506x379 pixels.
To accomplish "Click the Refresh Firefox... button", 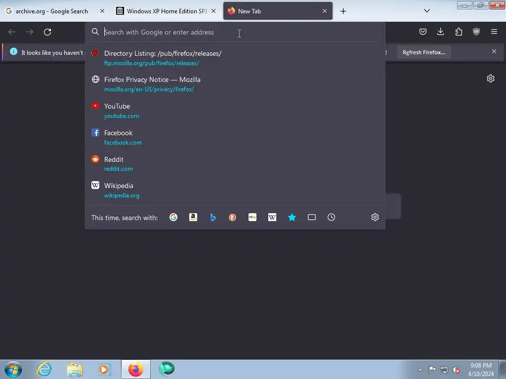I will click(x=423, y=52).
